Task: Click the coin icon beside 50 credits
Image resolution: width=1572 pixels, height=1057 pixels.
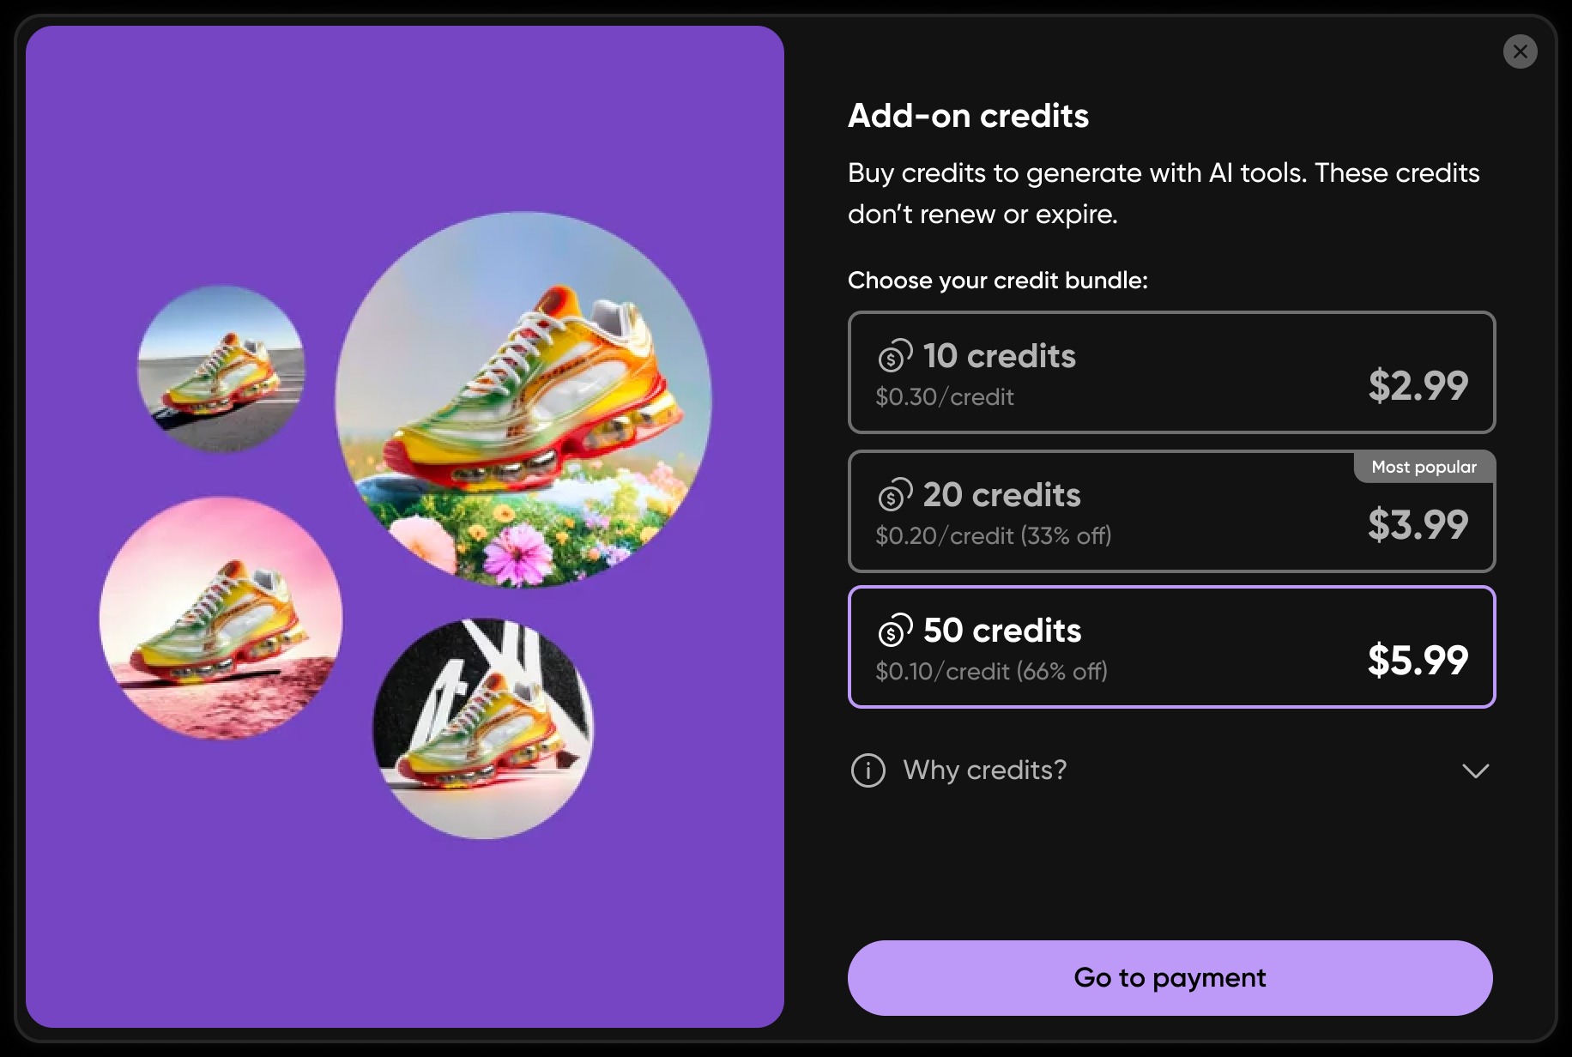Action: (895, 631)
